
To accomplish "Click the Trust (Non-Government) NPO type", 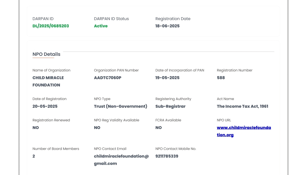I will tap(121, 106).
